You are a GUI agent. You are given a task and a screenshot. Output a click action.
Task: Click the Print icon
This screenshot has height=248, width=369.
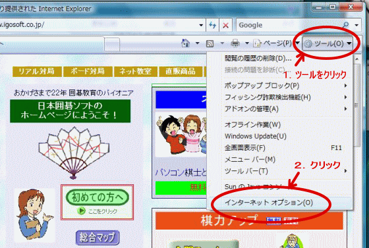[235, 43]
